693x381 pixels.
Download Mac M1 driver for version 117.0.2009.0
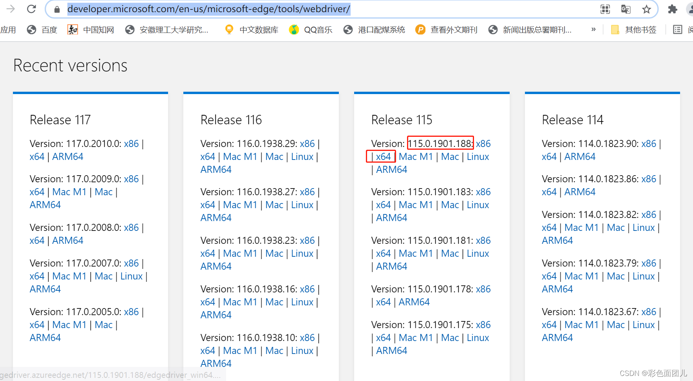tap(69, 192)
